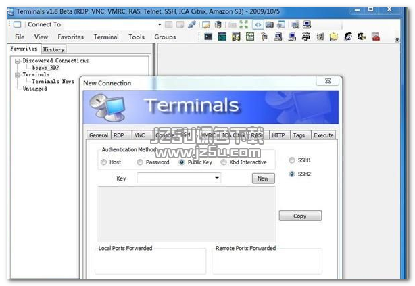415x286 pixels.
Task: Open the toolbar overflow chevron at the right edge
Action: pos(397,39)
